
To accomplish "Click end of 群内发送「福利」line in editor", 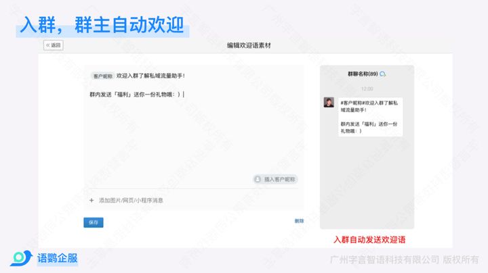I will click(x=183, y=95).
